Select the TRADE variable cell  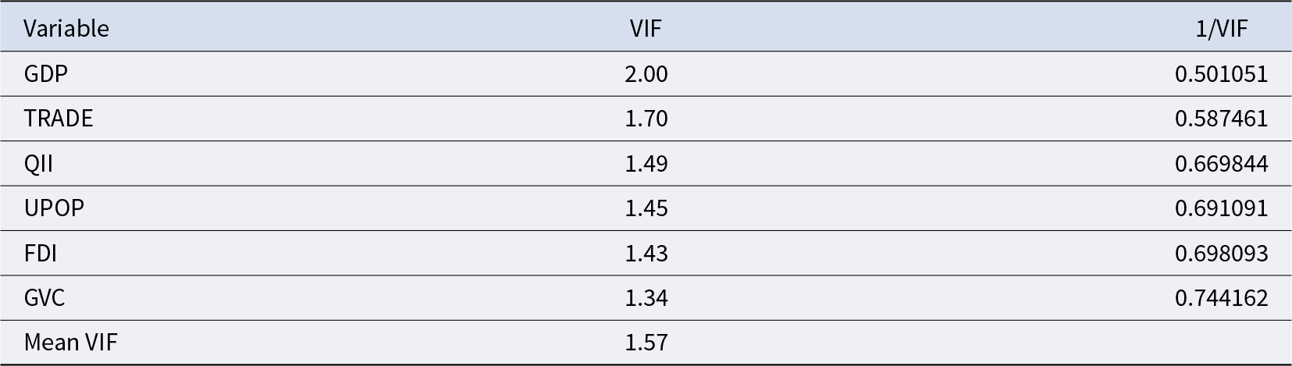[59, 119]
